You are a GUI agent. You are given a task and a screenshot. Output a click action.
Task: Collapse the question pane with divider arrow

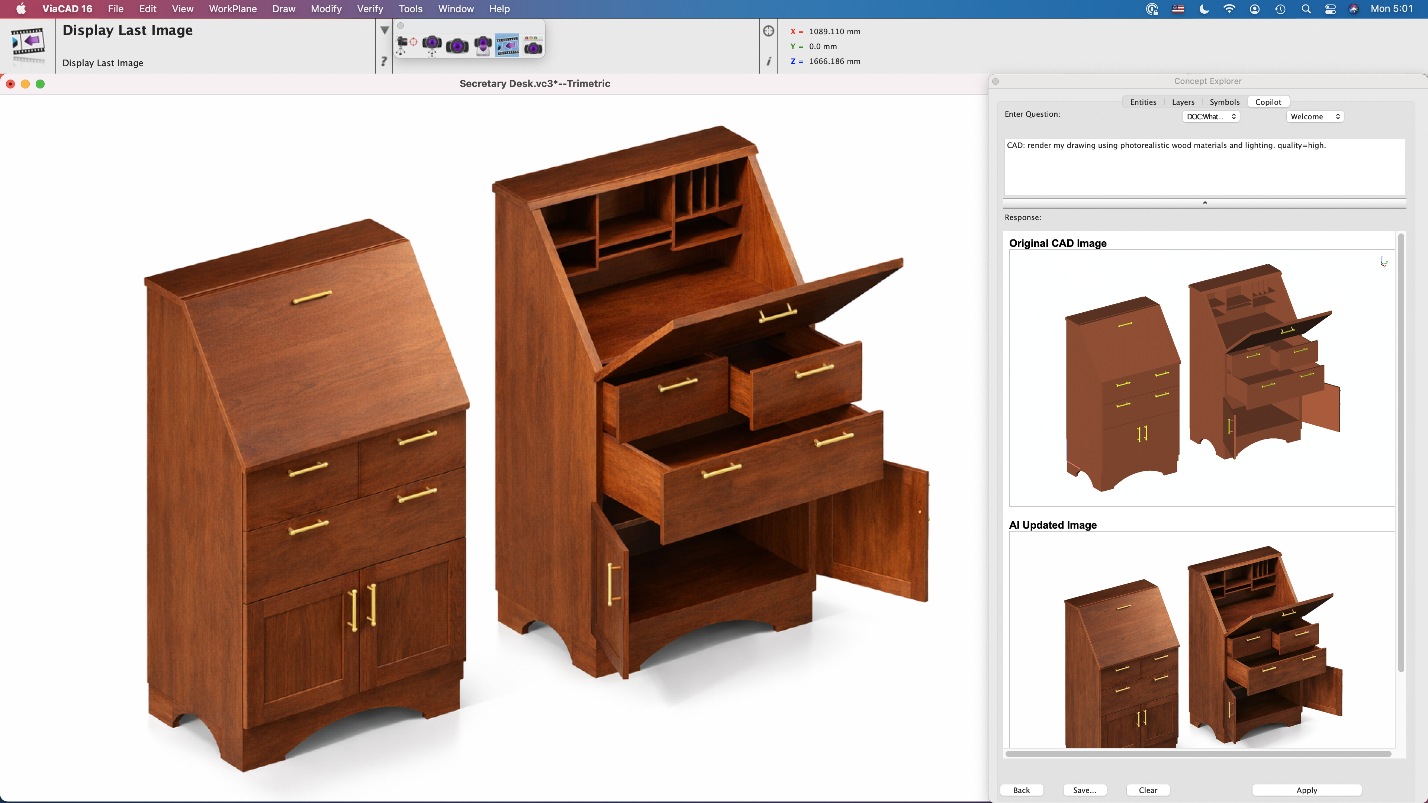click(1205, 203)
